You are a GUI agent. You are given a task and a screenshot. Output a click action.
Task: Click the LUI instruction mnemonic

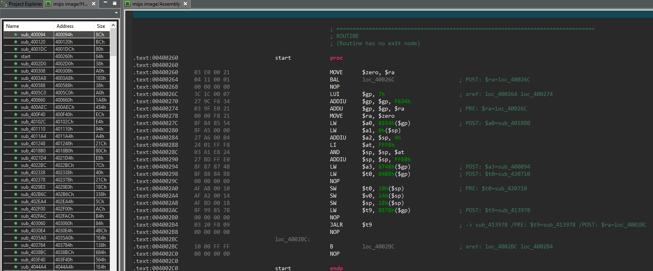pyautogui.click(x=334, y=94)
